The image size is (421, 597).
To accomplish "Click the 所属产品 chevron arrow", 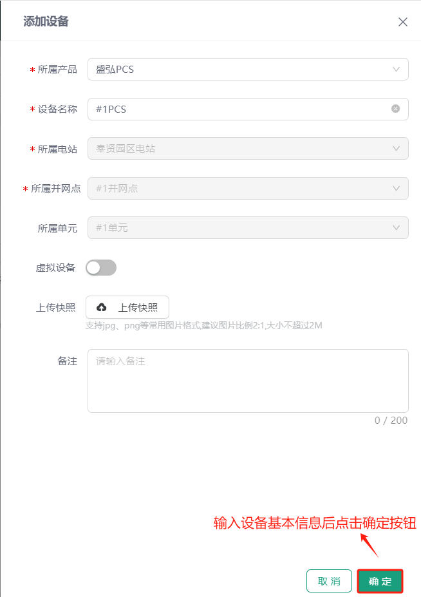I will click(396, 70).
